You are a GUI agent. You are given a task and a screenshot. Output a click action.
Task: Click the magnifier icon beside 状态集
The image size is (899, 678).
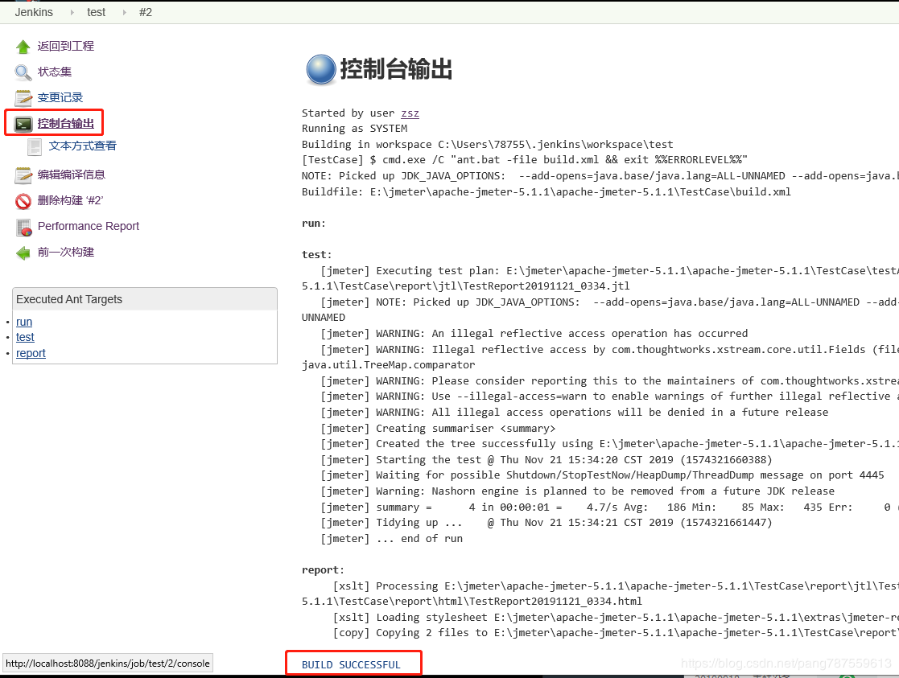(23, 72)
